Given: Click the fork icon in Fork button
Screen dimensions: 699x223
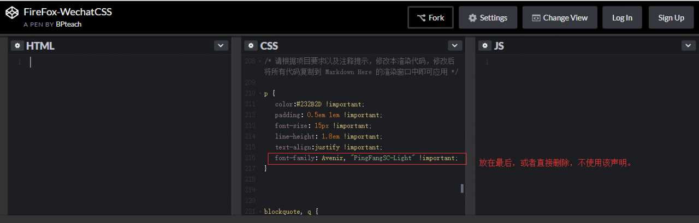Looking at the screenshot, I should [x=421, y=18].
